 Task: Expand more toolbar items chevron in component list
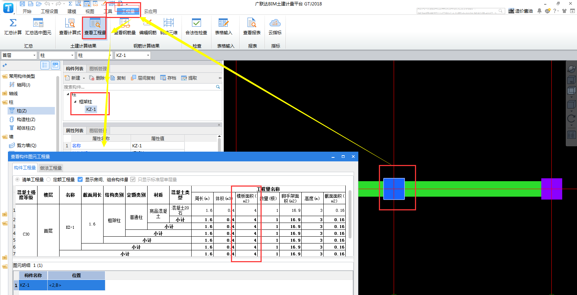click(x=220, y=78)
